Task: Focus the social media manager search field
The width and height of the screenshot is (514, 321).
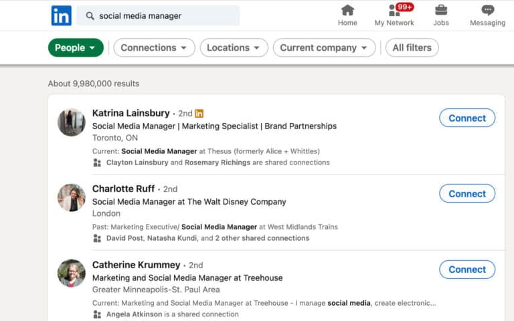Action: point(164,16)
